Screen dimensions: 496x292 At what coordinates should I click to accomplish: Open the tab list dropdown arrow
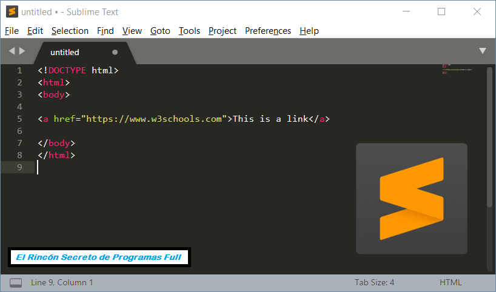483,51
